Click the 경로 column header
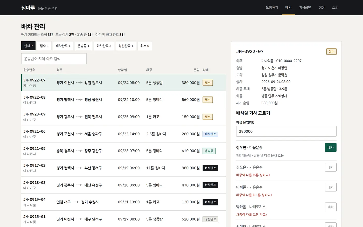Viewport: 363px width, 227px height. click(59, 70)
